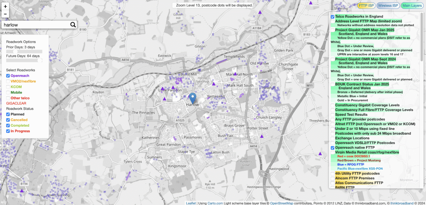Enable the KCOM roadworks filter
This screenshot has width=426, height=205.
click(8, 87)
